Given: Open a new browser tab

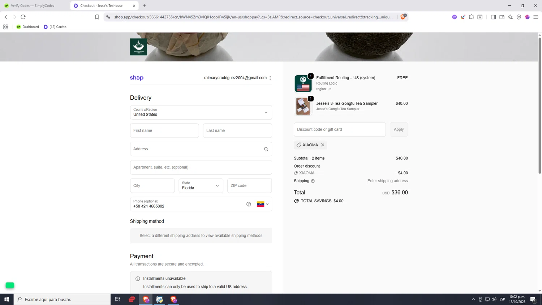Looking at the screenshot, I should pyautogui.click(x=145, y=6).
